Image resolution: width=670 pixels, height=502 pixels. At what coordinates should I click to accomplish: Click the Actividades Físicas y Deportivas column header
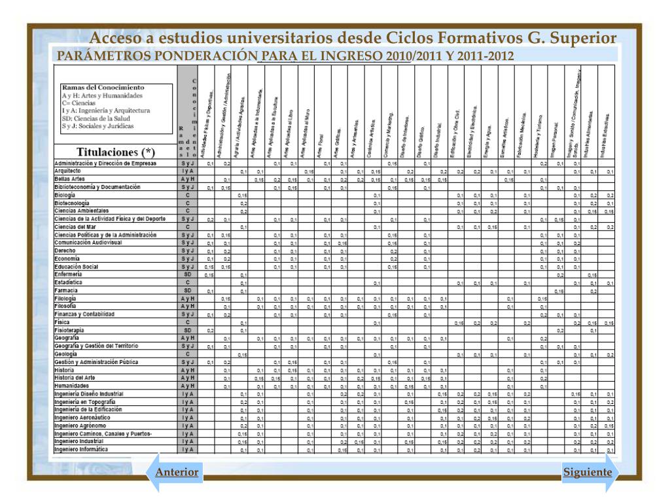206,124
